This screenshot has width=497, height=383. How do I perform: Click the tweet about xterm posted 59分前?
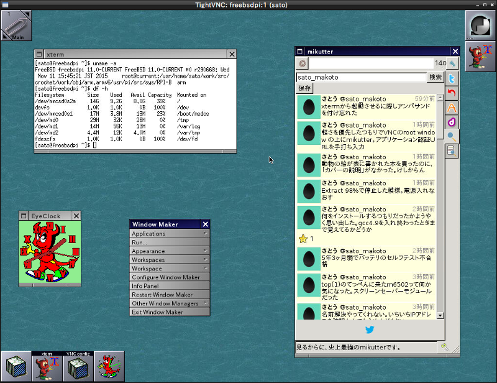[x=366, y=107]
